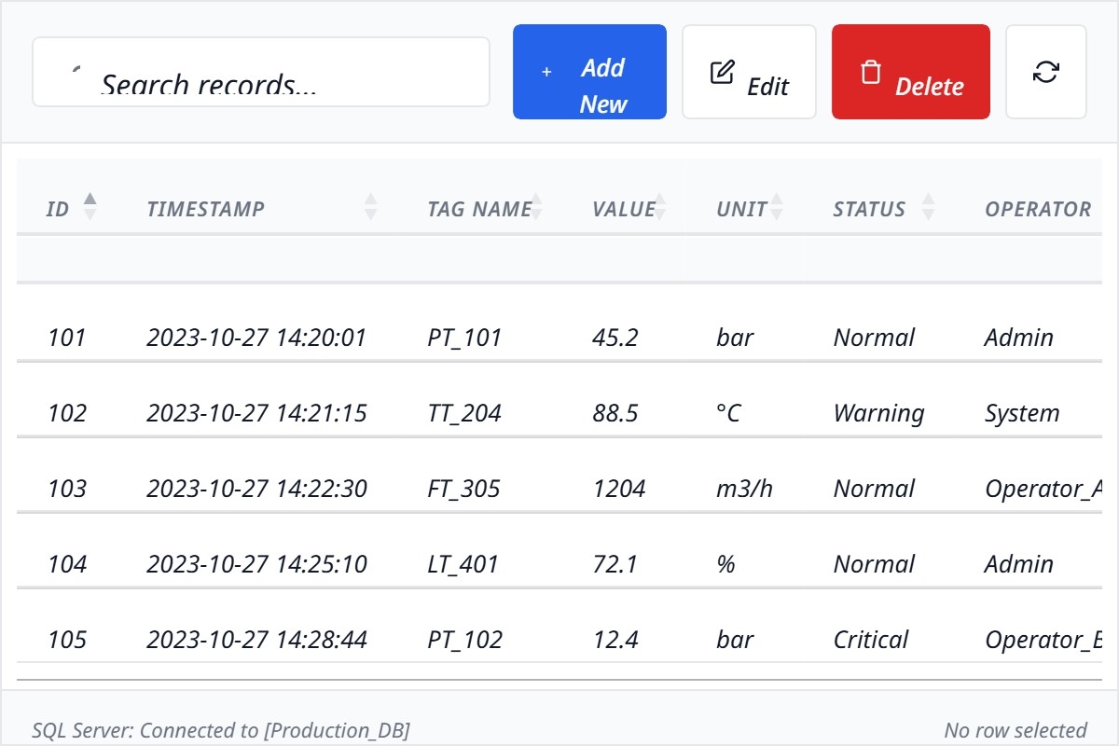
Task: Click timestamp 2023-10-27 14:20:01
Action: (x=256, y=337)
